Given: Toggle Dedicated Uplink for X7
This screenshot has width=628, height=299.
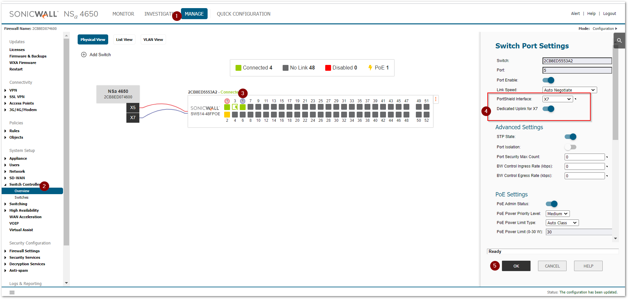Looking at the screenshot, I should (x=548, y=109).
